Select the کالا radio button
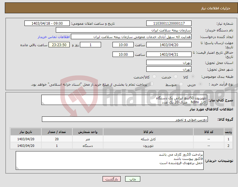Image resolution: width=238 pixels, height=187 pixels. point(193,77)
